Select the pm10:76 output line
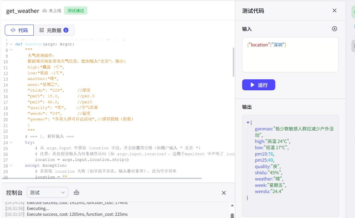Screen dimensions: 355x218 (x=265, y=154)
